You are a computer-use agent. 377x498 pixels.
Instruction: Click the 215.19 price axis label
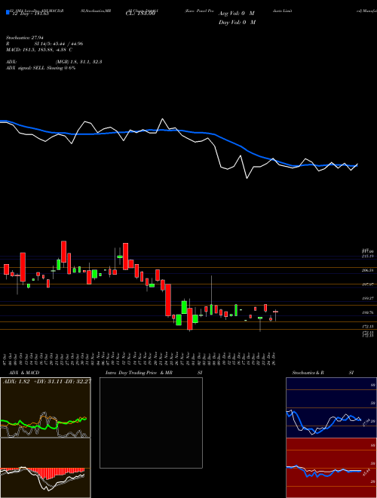368,256
